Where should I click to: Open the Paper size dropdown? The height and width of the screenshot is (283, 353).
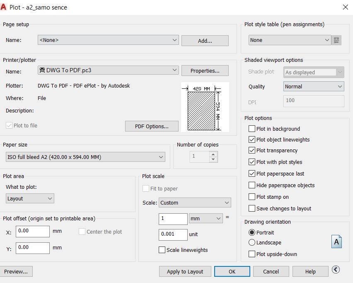[86, 157]
